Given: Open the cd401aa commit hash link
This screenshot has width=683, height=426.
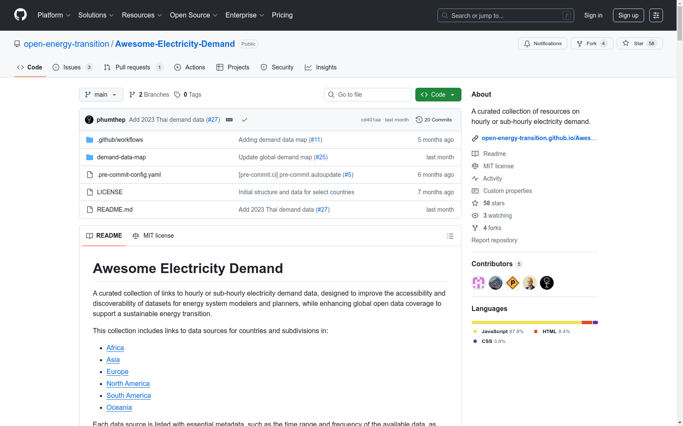Looking at the screenshot, I should 371,120.
